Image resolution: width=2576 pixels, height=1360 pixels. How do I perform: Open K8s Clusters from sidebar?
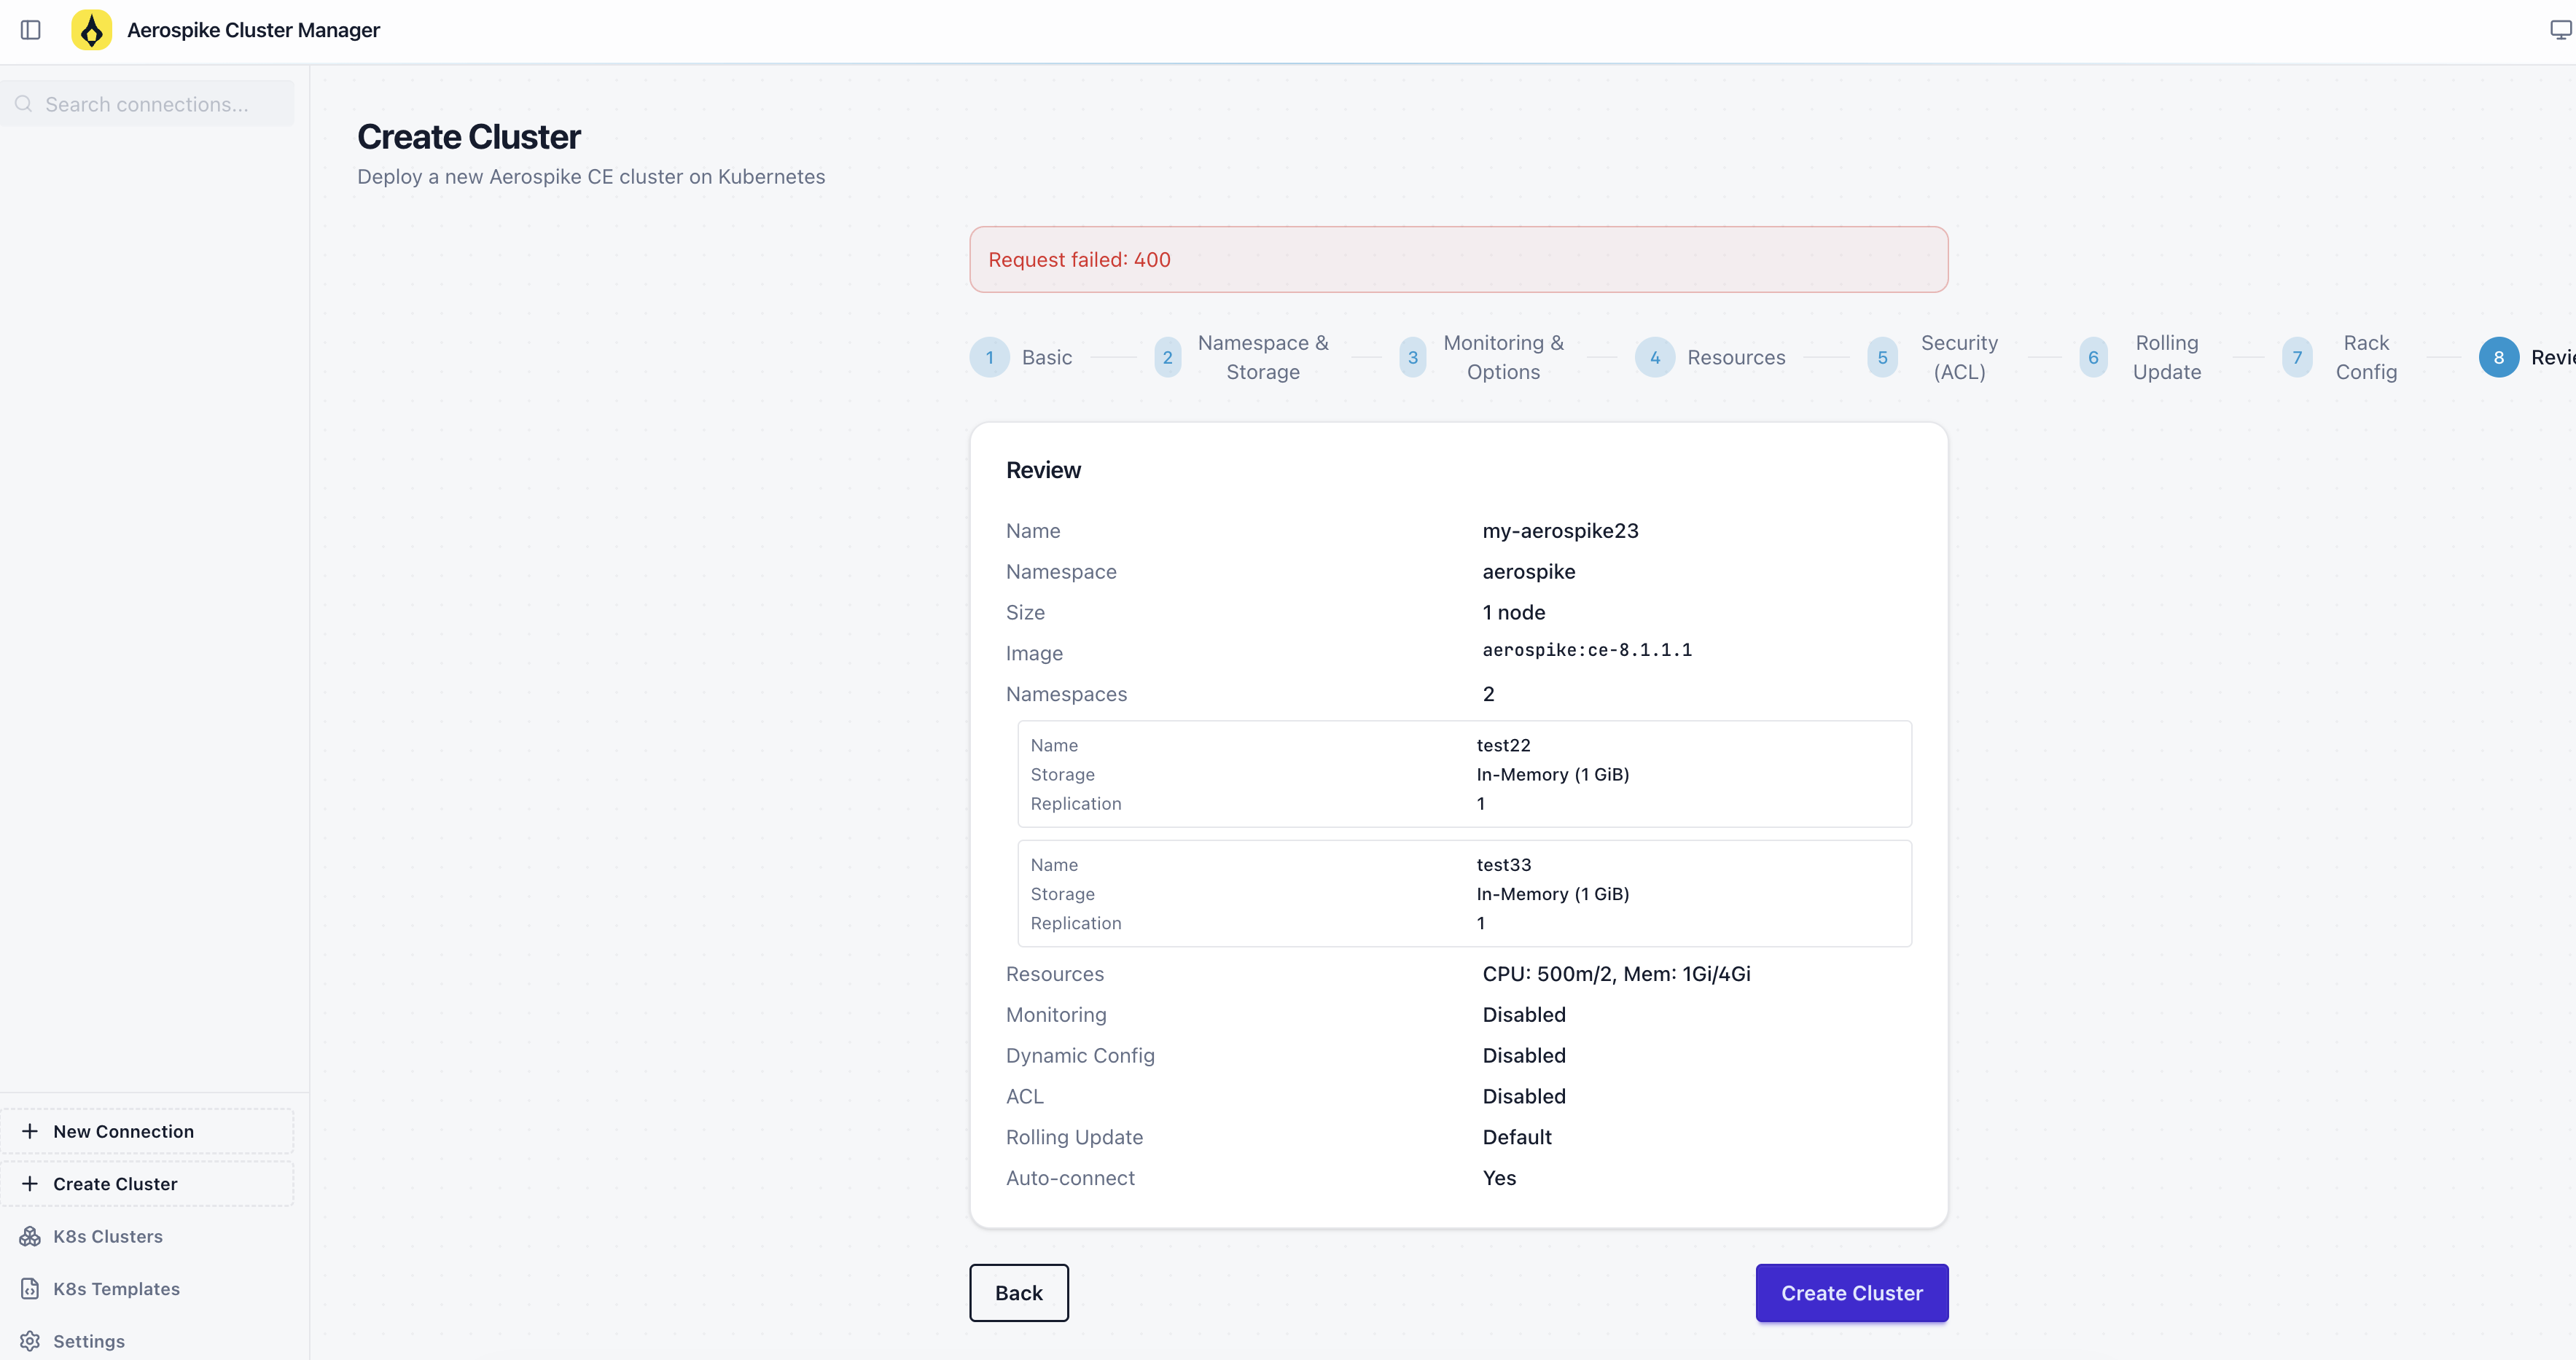pos(107,1236)
